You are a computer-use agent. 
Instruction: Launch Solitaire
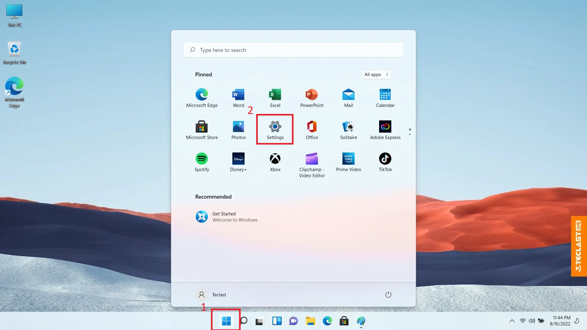348,127
